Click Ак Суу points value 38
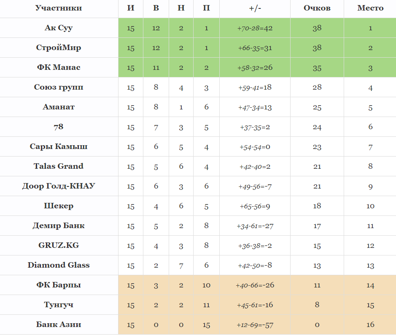Screen dimensions: 396x335 tap(317, 28)
